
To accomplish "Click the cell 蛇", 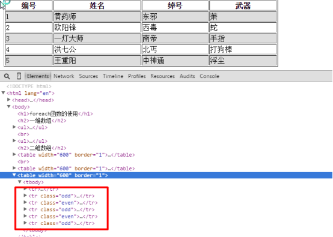I will click(x=243, y=28).
